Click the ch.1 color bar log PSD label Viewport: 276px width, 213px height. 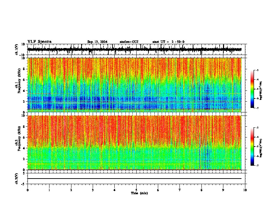tap(261, 90)
